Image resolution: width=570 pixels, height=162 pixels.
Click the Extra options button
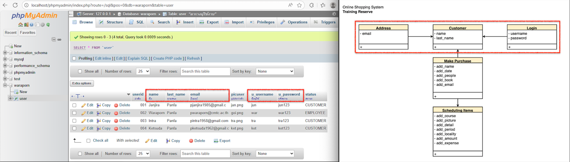click(x=82, y=83)
